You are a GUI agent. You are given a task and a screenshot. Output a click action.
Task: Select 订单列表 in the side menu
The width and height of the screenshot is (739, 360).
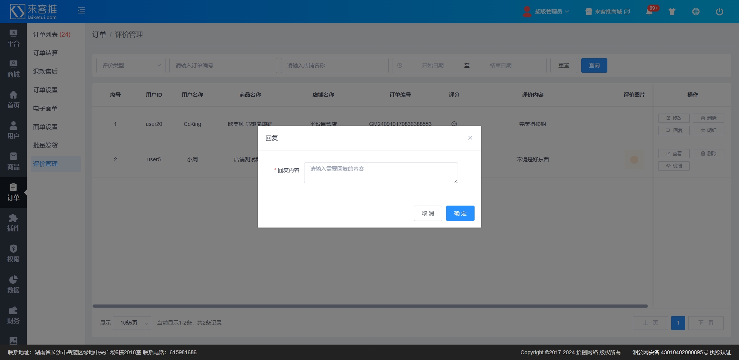click(52, 35)
